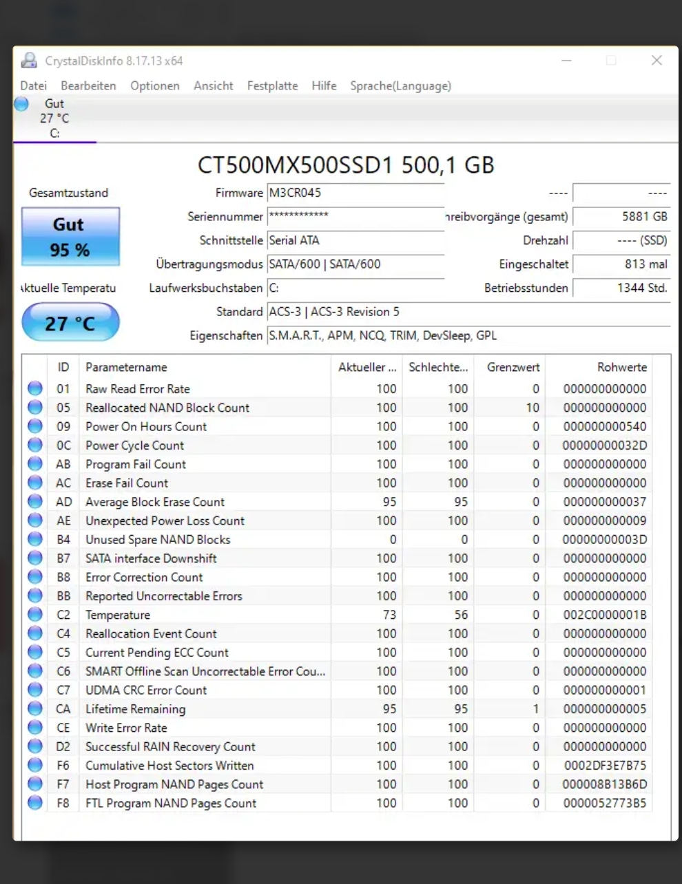Click the Drehzahl ---- (SSD) value
Viewport: 682px width, 884px height.
[x=621, y=240]
